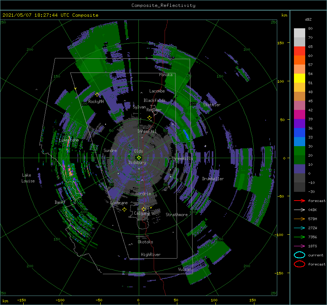Click the yellow diamond marker below RedDeer
The width and height of the screenshot is (327, 305).
click(x=150, y=118)
